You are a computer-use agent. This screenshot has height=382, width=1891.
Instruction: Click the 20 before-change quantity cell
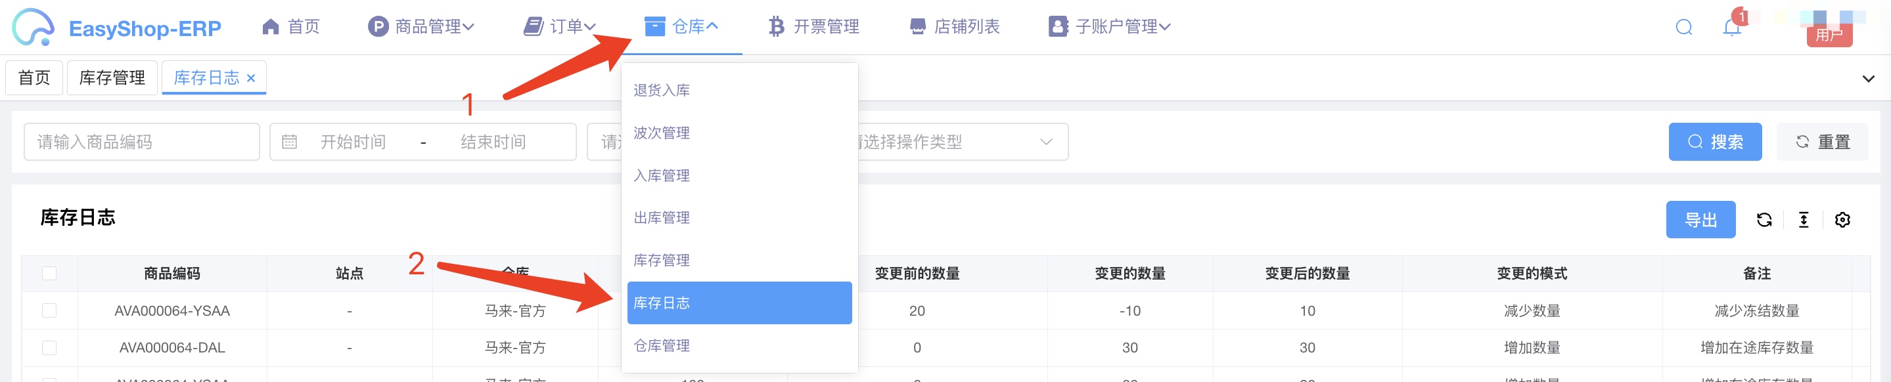917,311
